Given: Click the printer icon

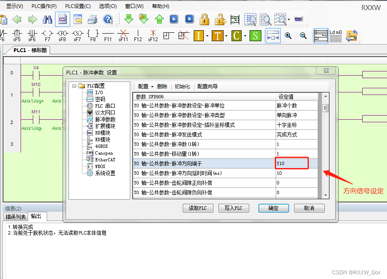Looking at the screenshot, I should 92,19.
